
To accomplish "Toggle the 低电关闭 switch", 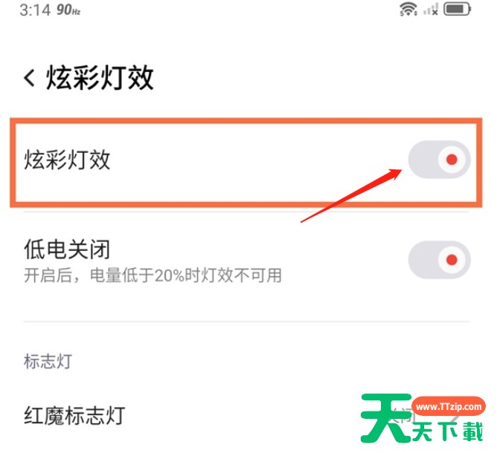I will pyautogui.click(x=440, y=260).
